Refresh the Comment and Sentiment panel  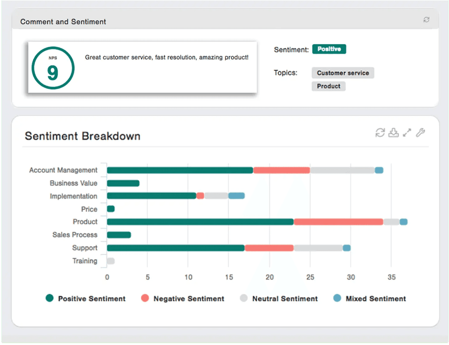426,19
